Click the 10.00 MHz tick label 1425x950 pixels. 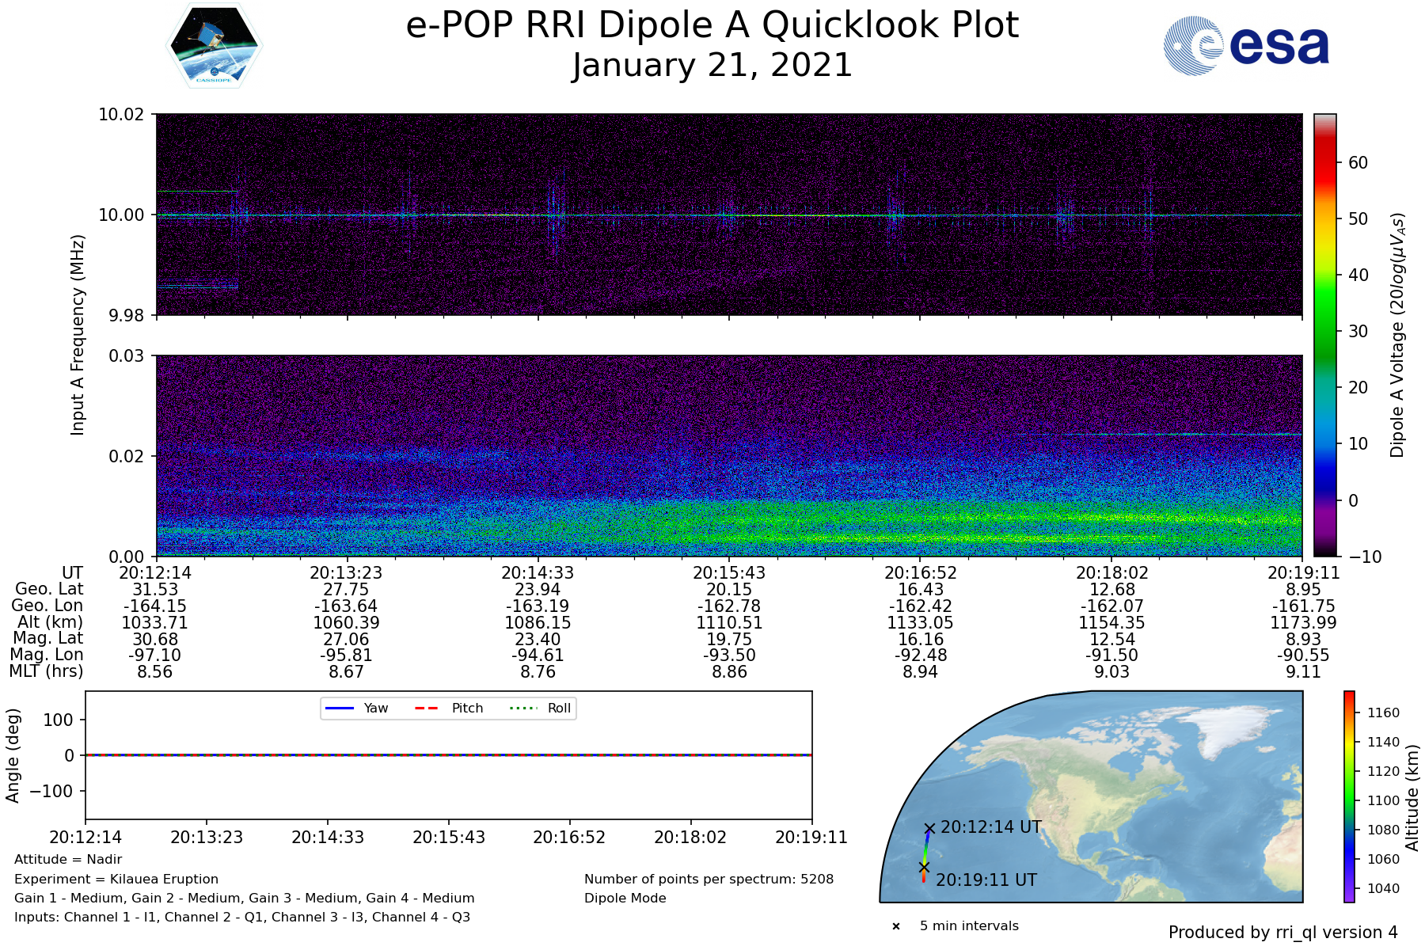coord(121,215)
